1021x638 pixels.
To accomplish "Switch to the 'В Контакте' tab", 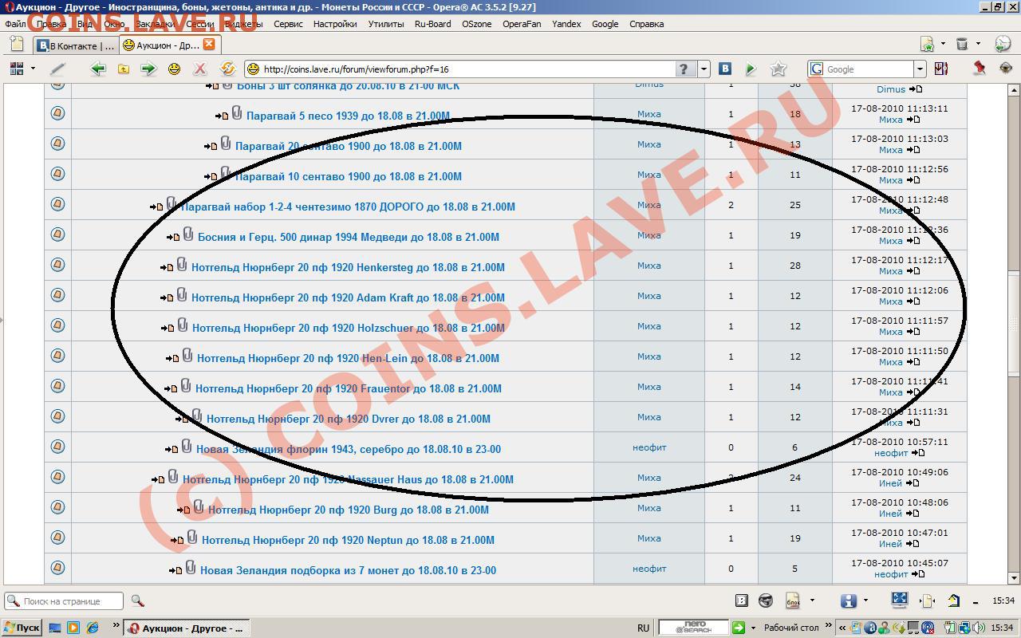I will pyautogui.click(x=77, y=45).
